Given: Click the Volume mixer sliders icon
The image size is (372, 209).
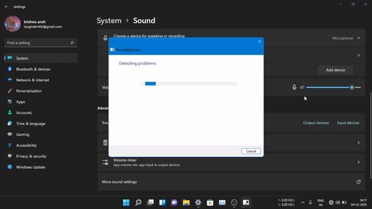Looking at the screenshot, I should (105, 163).
